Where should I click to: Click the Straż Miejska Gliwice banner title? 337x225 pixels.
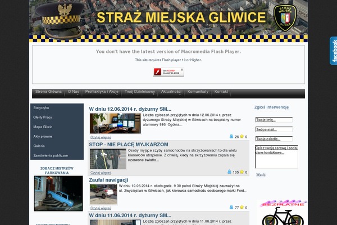(x=181, y=17)
